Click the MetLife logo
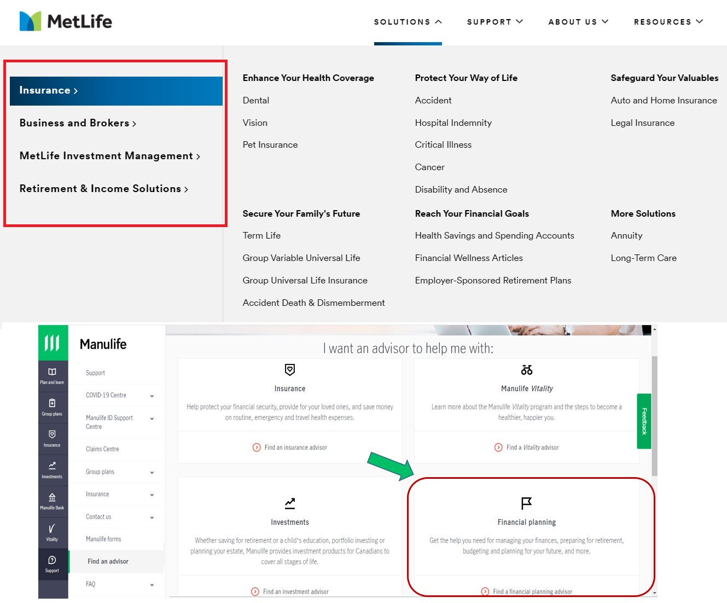Viewport: 727px width, 603px height. tap(66, 21)
